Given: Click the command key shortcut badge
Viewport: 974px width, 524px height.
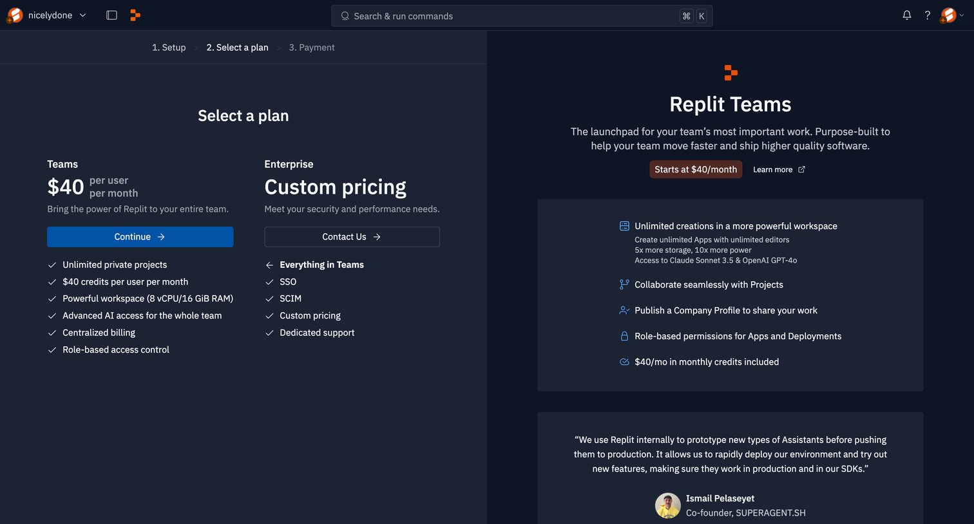Looking at the screenshot, I should (x=686, y=16).
